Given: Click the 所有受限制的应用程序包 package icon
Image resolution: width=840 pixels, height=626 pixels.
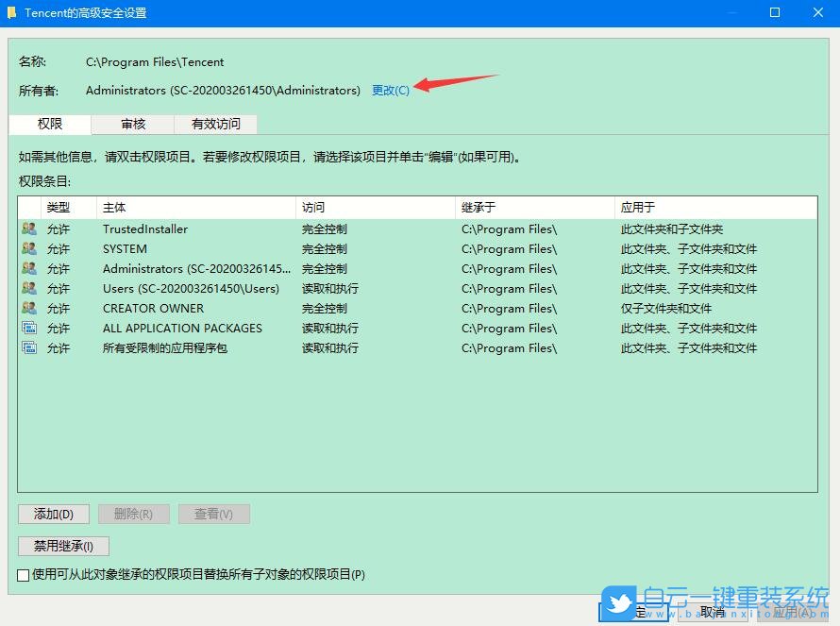Looking at the screenshot, I should tap(28, 347).
